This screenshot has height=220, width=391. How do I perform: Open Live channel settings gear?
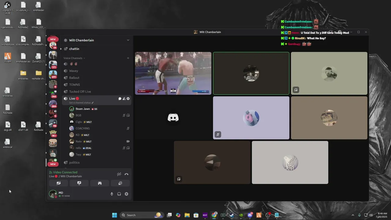tap(128, 99)
